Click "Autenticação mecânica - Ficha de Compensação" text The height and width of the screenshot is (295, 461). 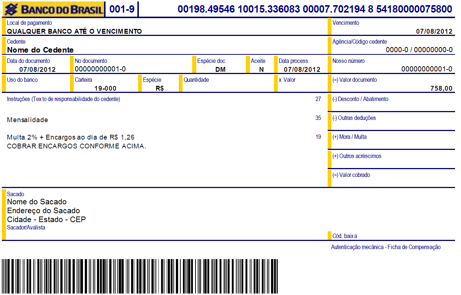coord(386,247)
